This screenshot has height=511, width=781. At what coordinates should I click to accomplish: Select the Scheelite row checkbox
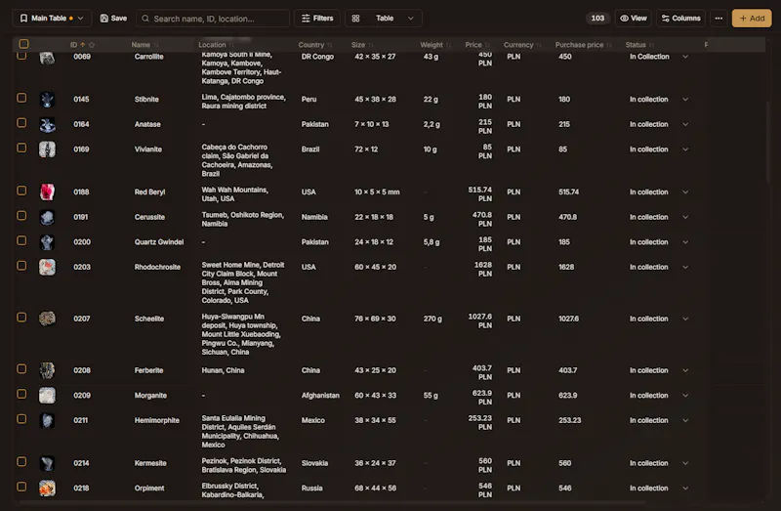point(21,318)
